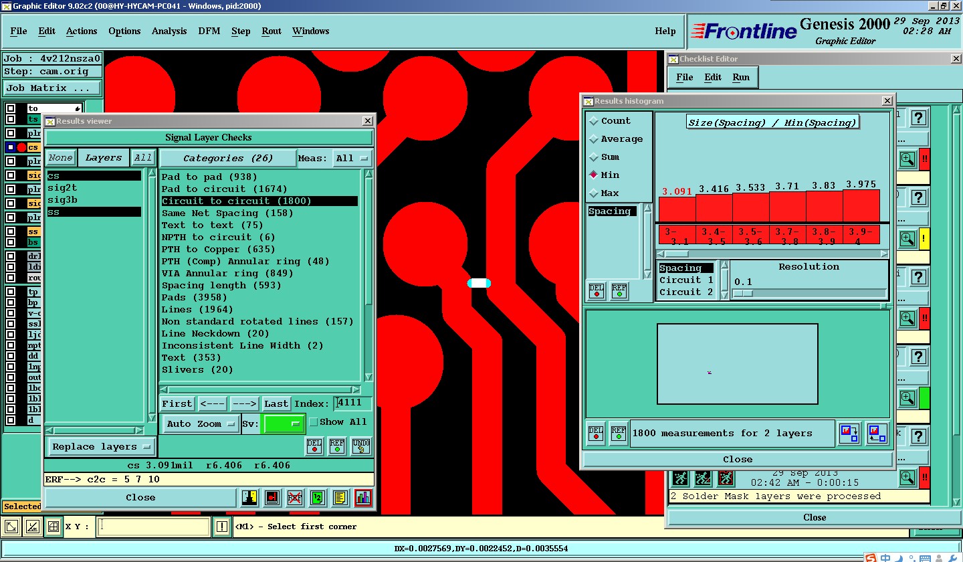This screenshot has width=963, height=562.
Task: Click the angle measure icon bottom-left
Action: [31, 527]
